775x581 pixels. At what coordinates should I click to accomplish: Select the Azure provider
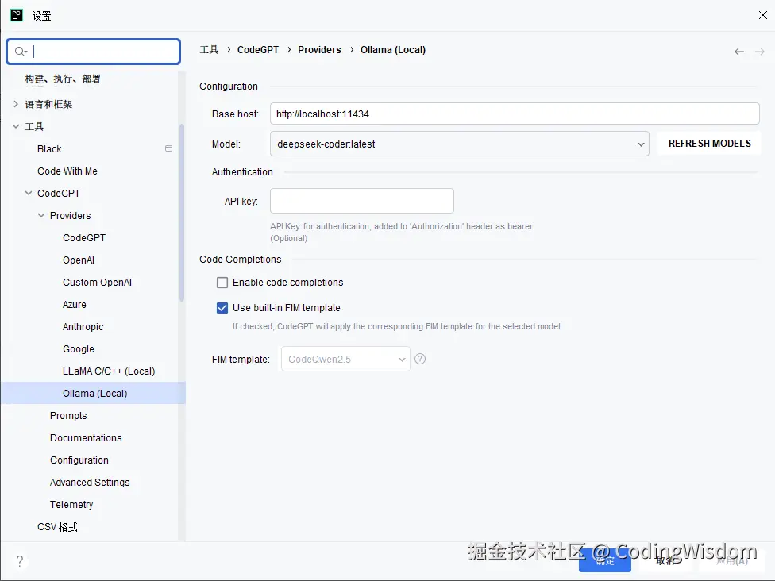pyautogui.click(x=74, y=304)
